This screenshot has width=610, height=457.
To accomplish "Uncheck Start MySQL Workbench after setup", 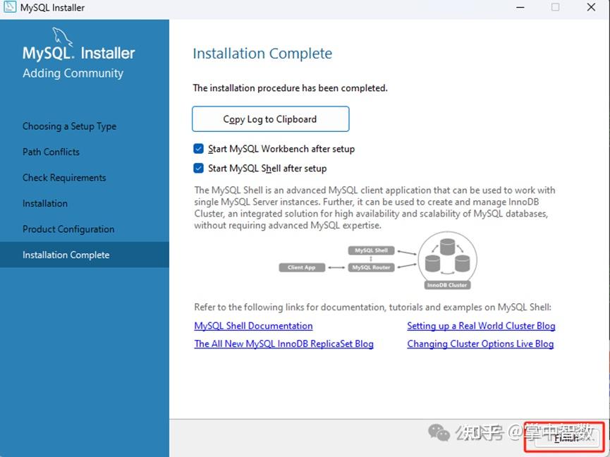I will point(198,149).
